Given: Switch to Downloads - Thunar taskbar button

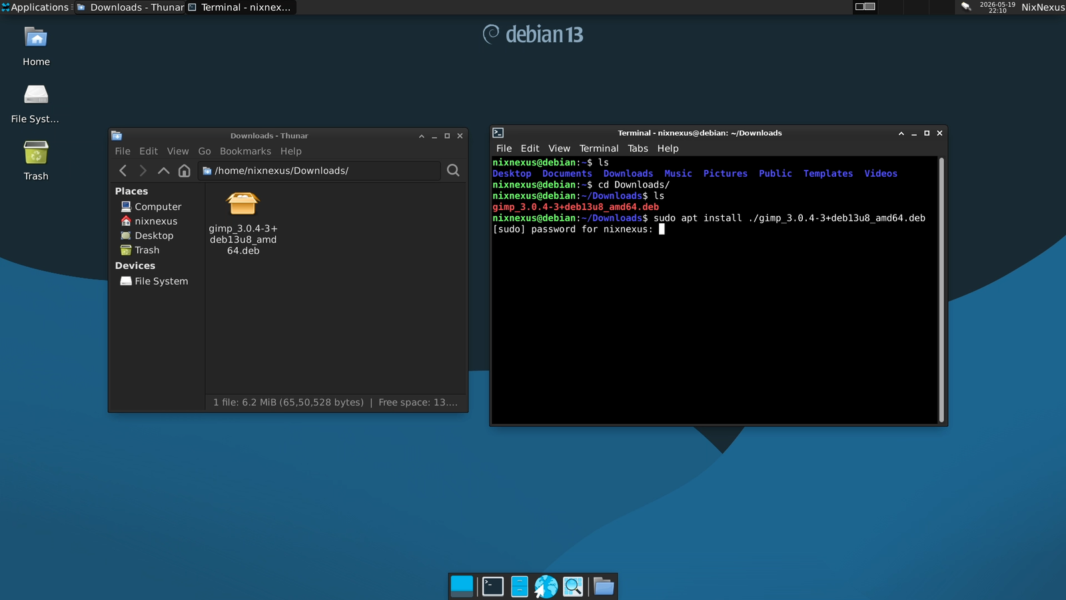Looking at the screenshot, I should pyautogui.click(x=131, y=7).
